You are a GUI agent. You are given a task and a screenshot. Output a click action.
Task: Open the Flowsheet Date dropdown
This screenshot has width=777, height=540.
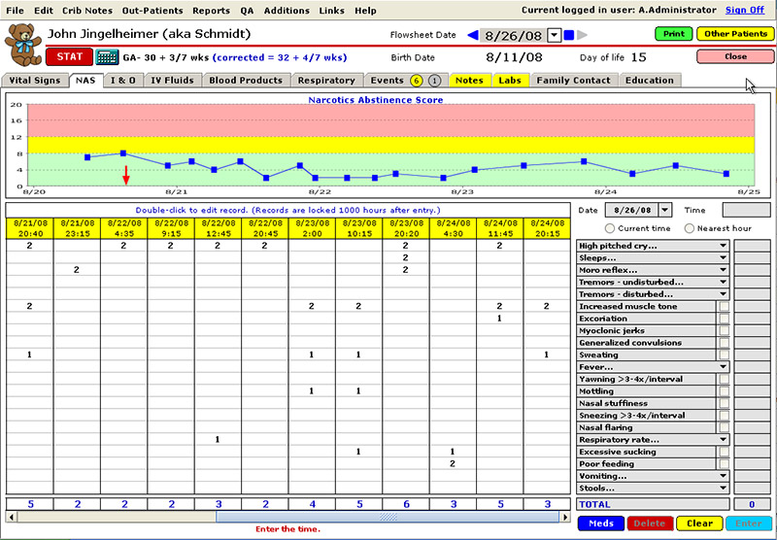(x=555, y=36)
